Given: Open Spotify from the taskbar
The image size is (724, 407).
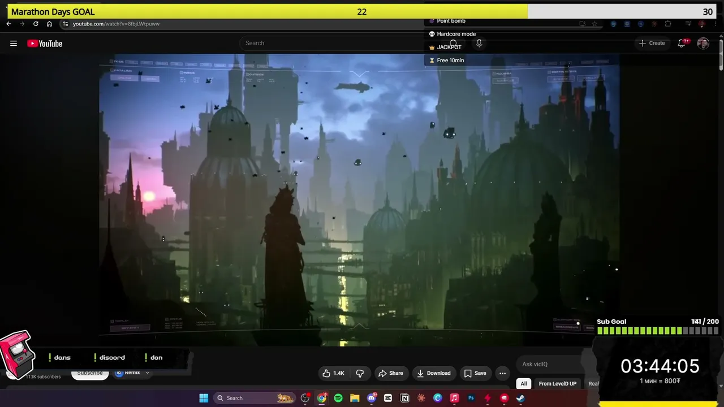Looking at the screenshot, I should tap(338, 398).
